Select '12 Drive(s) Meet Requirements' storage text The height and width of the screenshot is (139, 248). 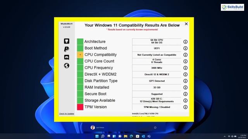[x=157, y=101]
